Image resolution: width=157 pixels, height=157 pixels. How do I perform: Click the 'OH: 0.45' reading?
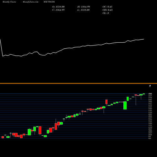coord(107,10)
